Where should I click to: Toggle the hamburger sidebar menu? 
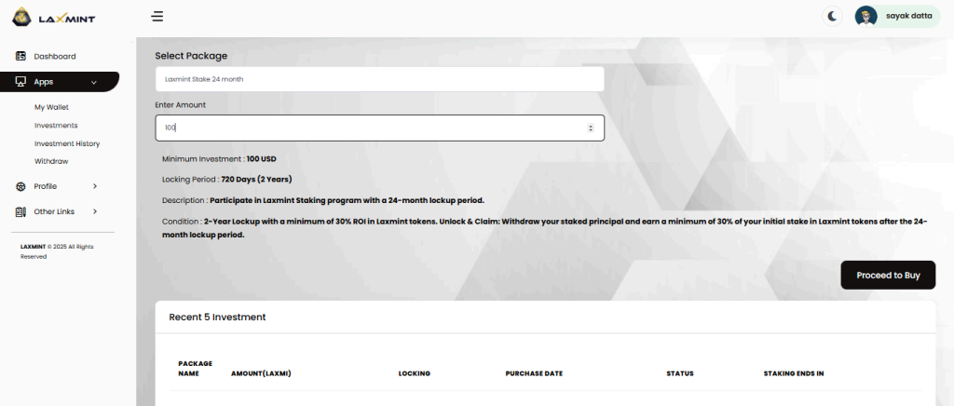(157, 16)
